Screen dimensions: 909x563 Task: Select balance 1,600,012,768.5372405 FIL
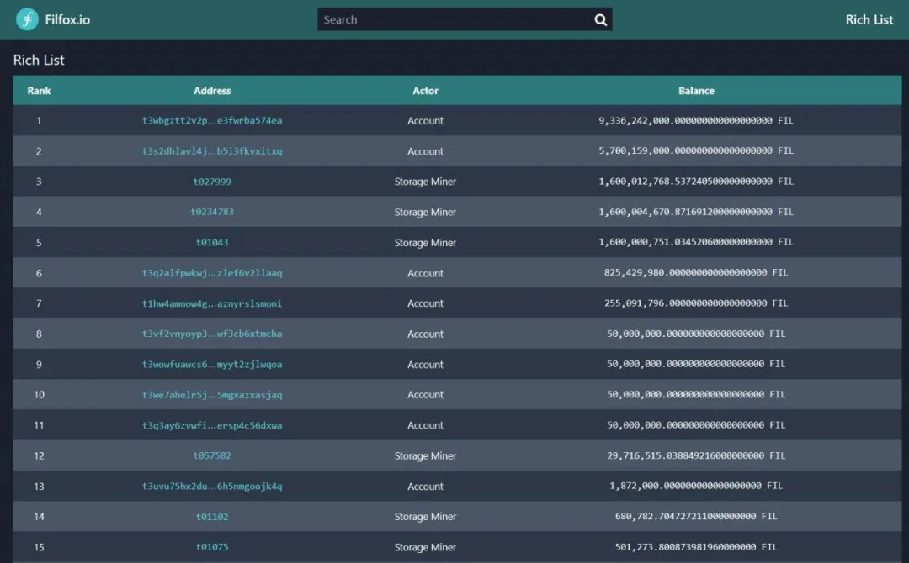[x=696, y=182]
